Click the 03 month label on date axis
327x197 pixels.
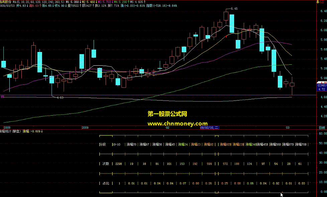click(x=288, y=127)
